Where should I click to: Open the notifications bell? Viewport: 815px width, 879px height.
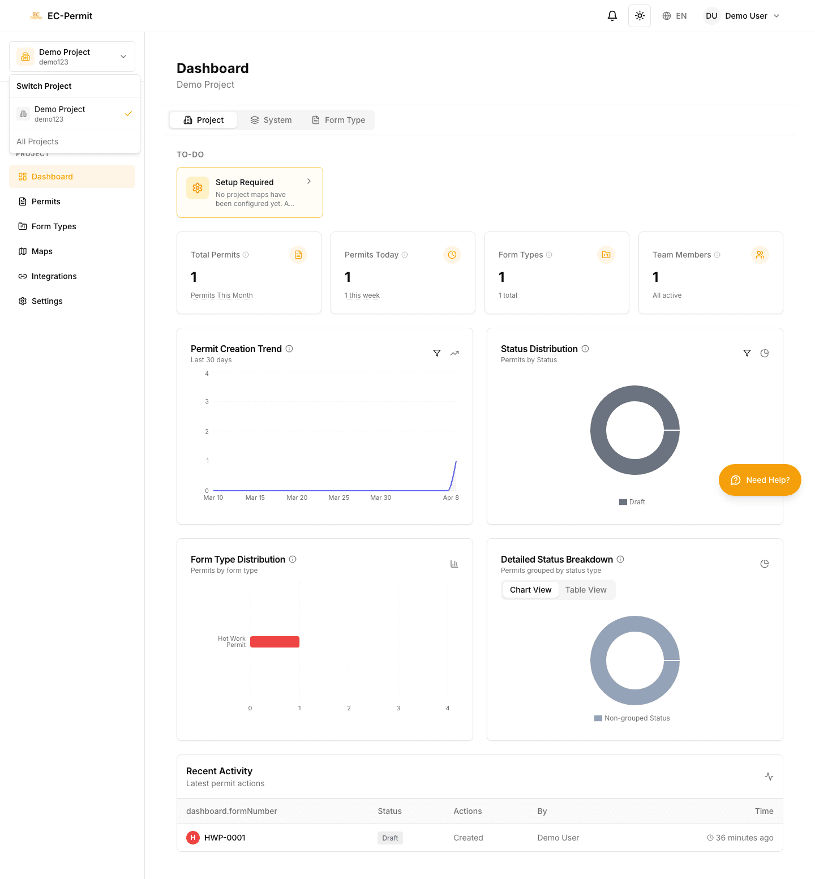coord(612,16)
